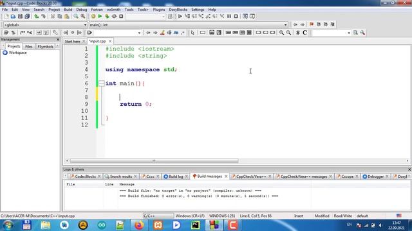
Task: Click the bold S source icon
Action: coord(297,33)
